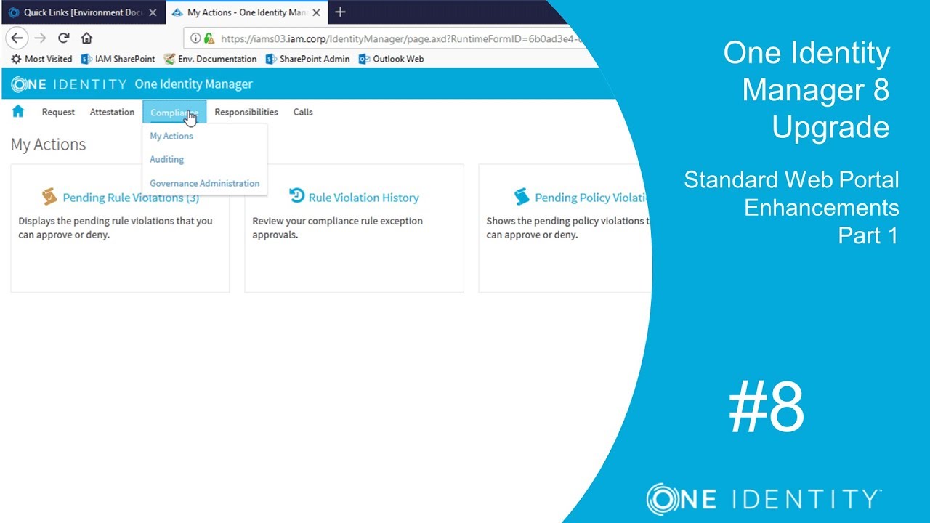Image resolution: width=930 pixels, height=523 pixels.
Task: Click the Rule Violation History clock icon
Action: click(296, 196)
